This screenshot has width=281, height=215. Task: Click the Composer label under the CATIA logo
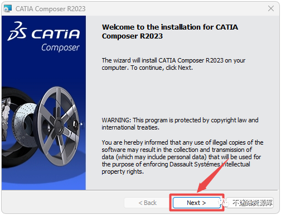click(x=60, y=47)
